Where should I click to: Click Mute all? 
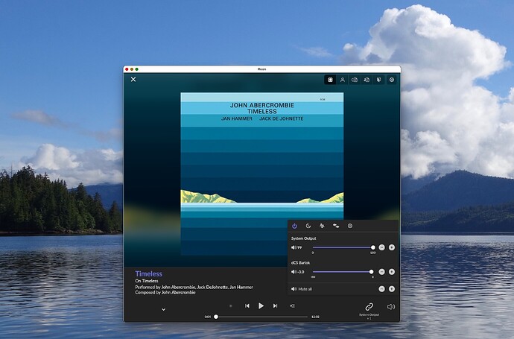(302, 289)
